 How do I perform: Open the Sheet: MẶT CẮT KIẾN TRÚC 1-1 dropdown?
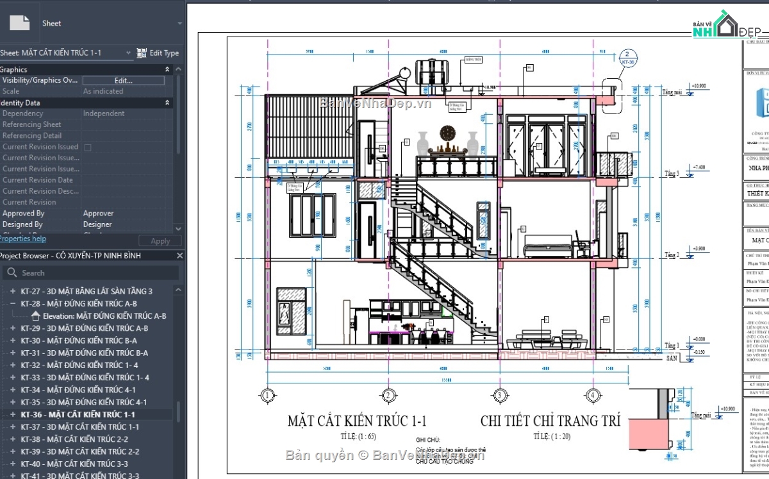coord(128,53)
